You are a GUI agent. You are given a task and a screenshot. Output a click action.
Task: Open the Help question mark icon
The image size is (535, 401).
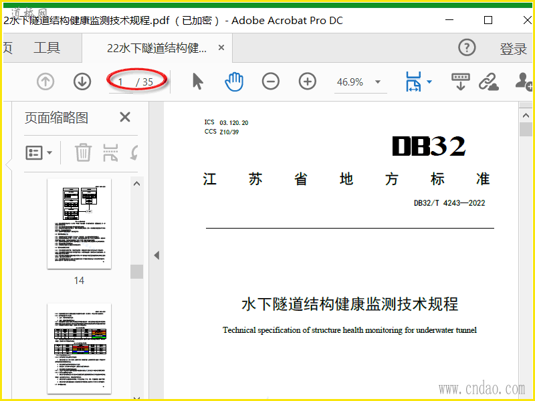(467, 47)
